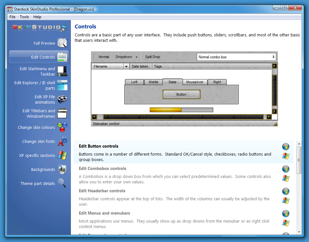This screenshot has width=309, height=242.
Task: Expand the Dropdown toolbar button arrow
Action: (x=136, y=57)
